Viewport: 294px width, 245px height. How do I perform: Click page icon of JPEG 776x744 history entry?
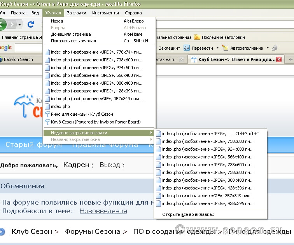47,52
